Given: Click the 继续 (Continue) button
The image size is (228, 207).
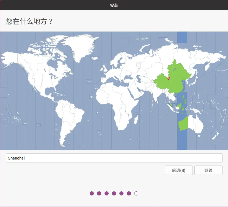Looking at the screenshot, I should 208,170.
